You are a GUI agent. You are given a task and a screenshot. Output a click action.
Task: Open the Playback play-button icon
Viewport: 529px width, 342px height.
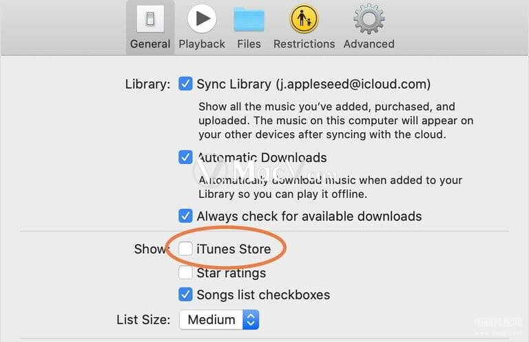pos(202,19)
